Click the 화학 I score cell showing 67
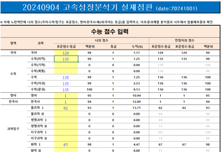Viewport: 224px width, 152px height. (66, 145)
